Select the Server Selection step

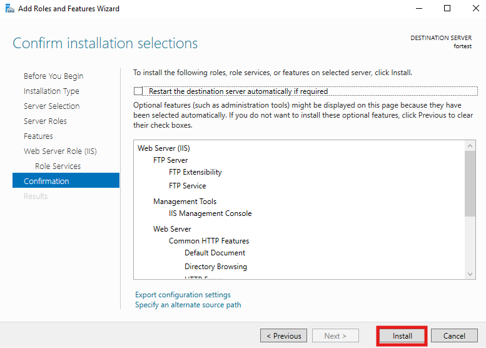coord(52,106)
